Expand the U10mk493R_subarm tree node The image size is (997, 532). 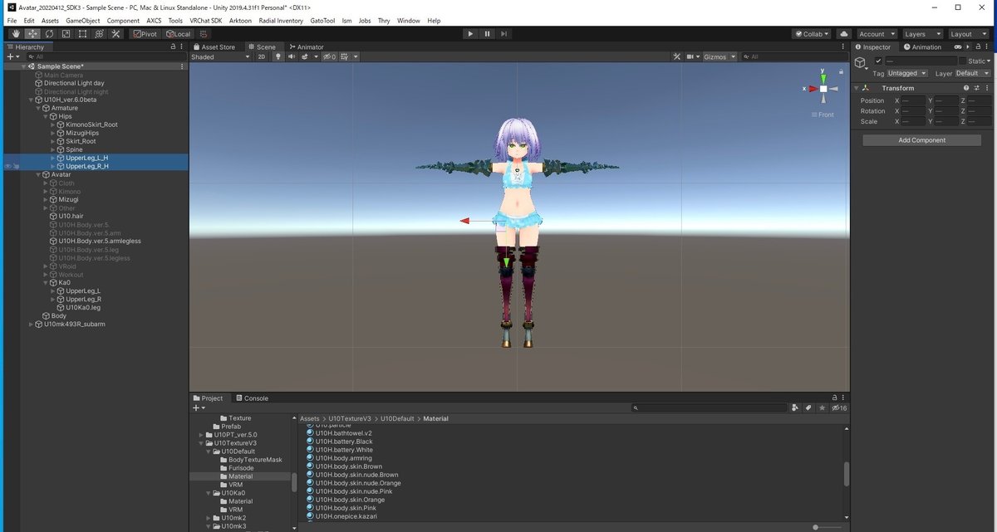31,324
